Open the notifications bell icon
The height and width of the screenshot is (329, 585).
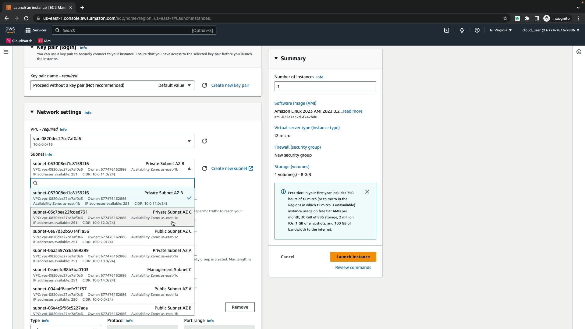coord(462,30)
